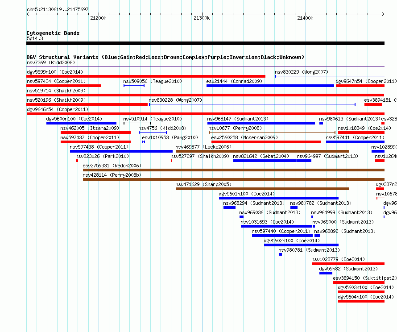This screenshot has width=397, height=332.
Task: Click the nsv964997 (Sudmant2013) label
Action: pyautogui.click(x=327, y=156)
